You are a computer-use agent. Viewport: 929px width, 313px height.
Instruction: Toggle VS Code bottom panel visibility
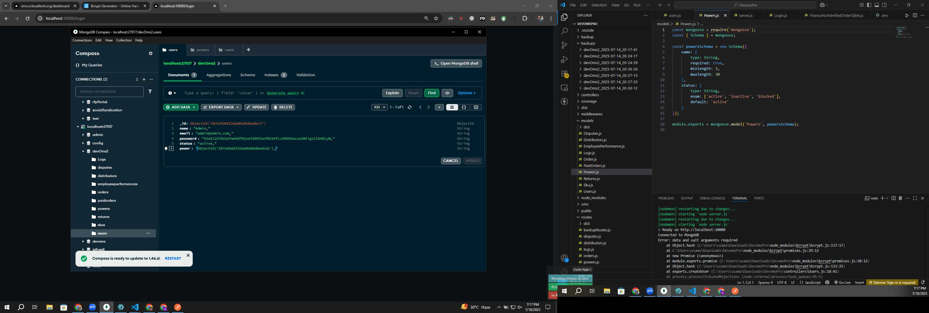[x=877, y=5]
